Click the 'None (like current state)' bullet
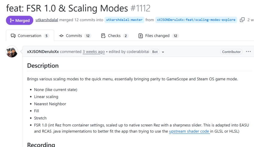This screenshot has height=147, width=254. 56,89
